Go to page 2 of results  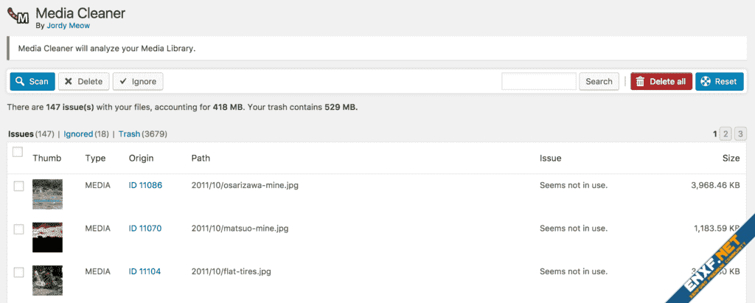(x=726, y=133)
